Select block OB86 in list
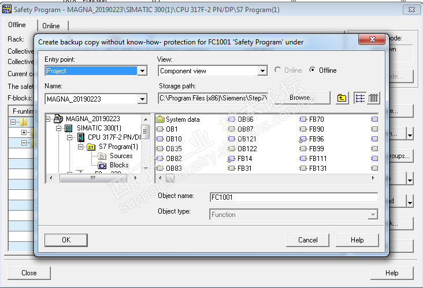The width and height of the screenshot is (423, 288). 240,119
